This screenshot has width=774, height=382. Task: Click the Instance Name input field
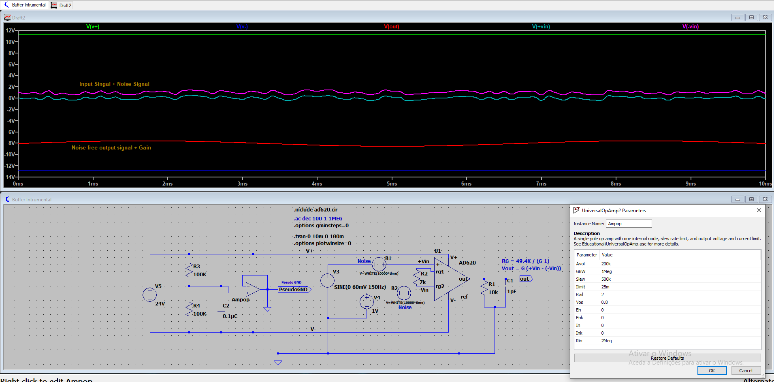coord(629,224)
